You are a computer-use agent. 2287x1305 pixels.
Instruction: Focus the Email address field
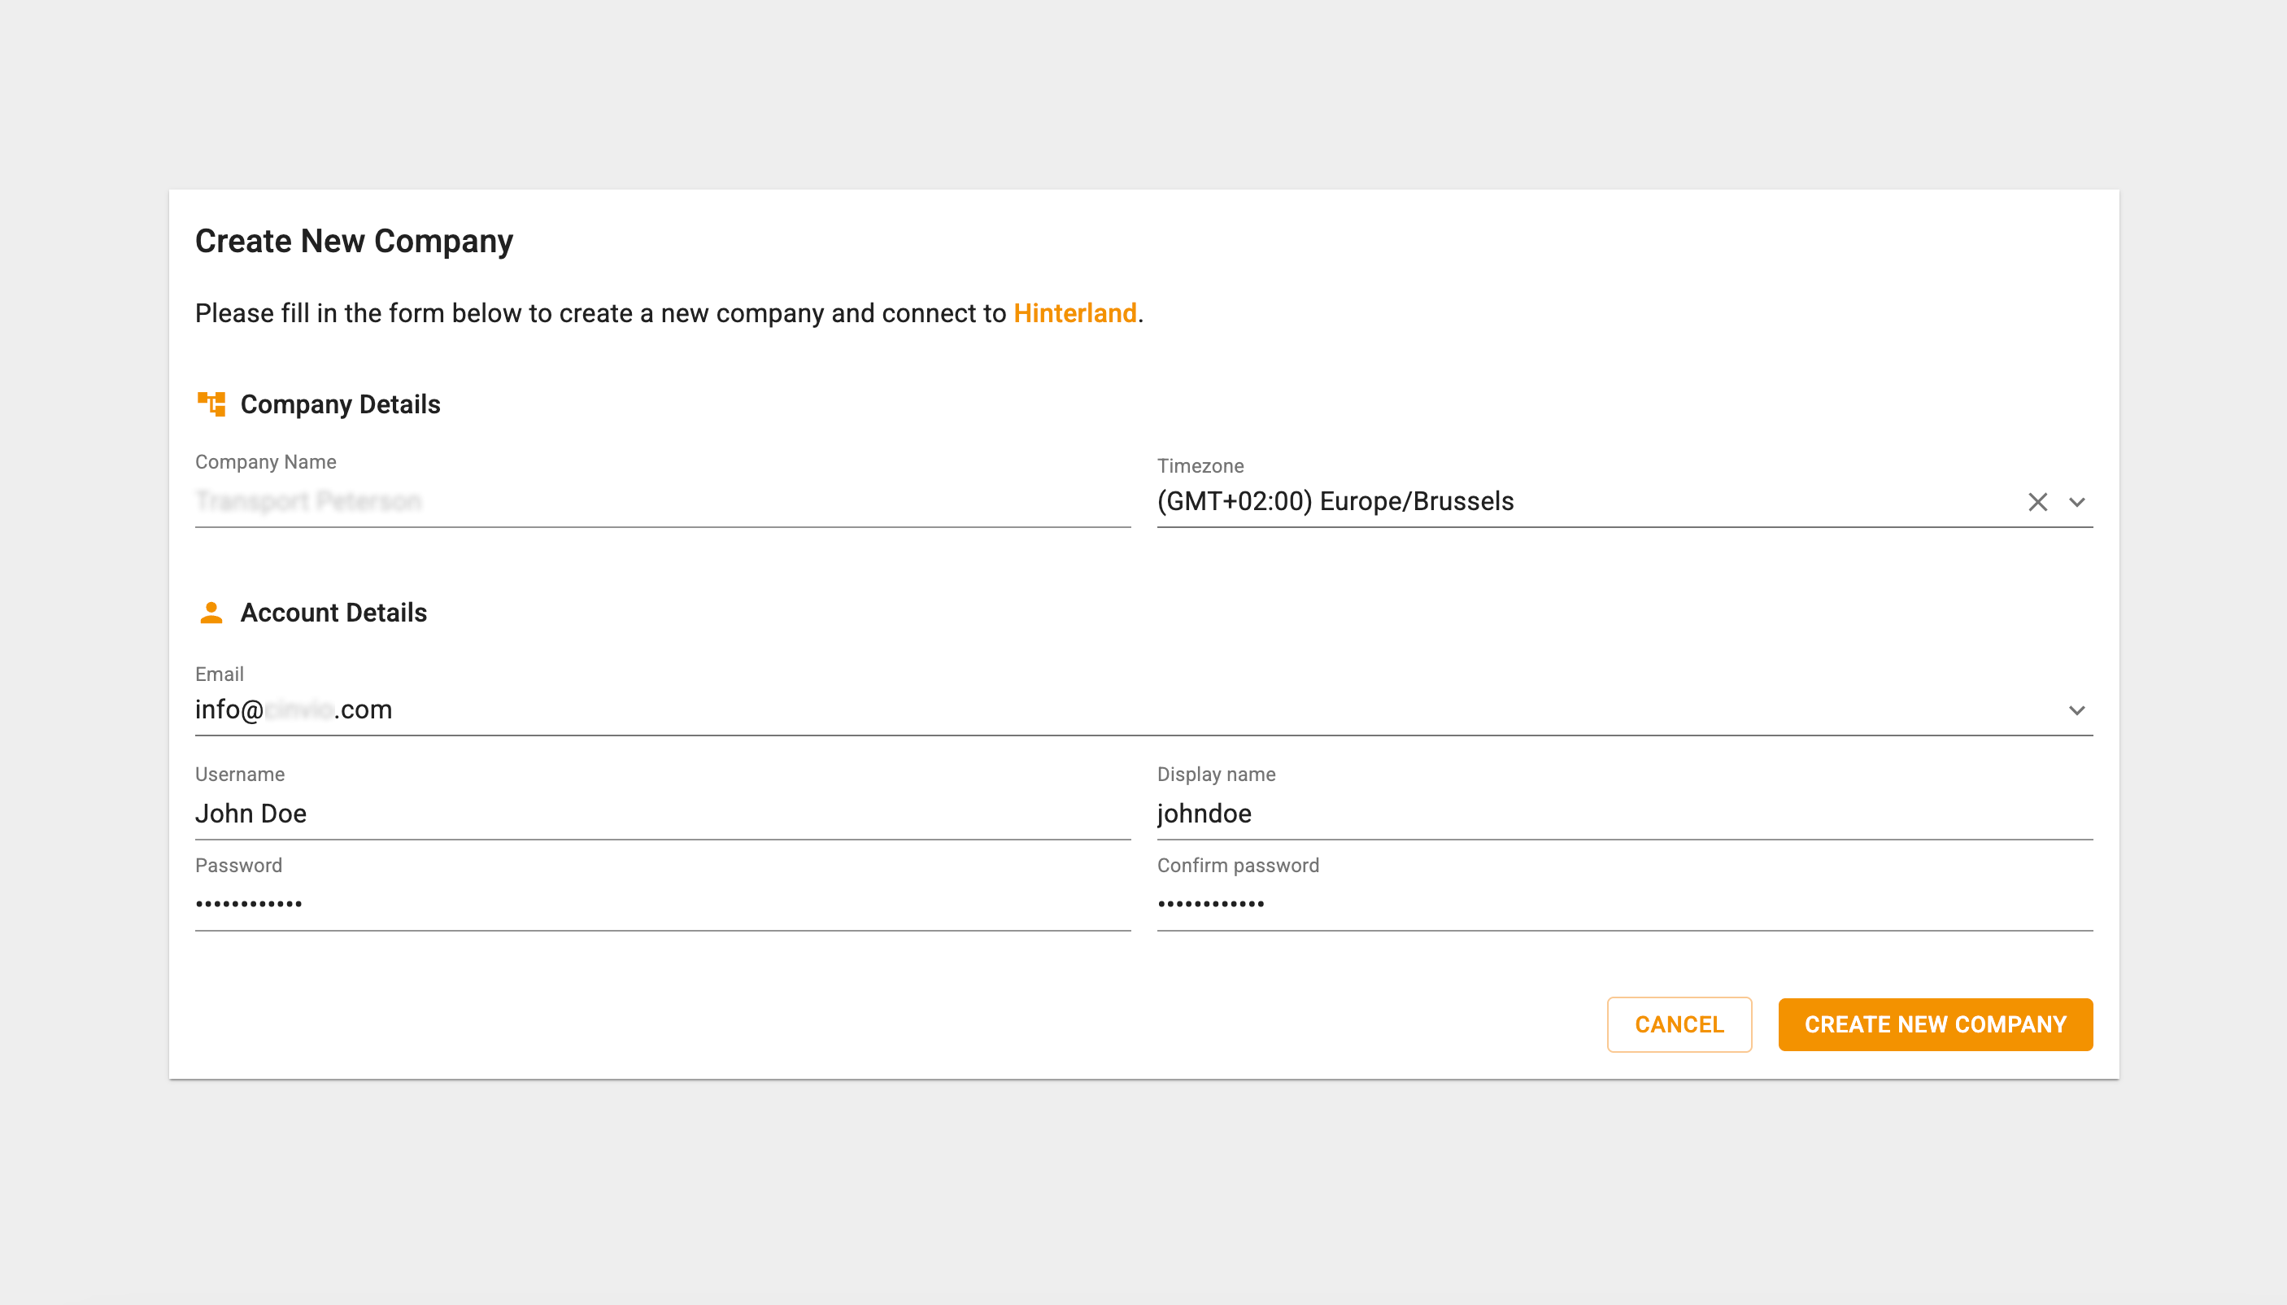point(1075,710)
